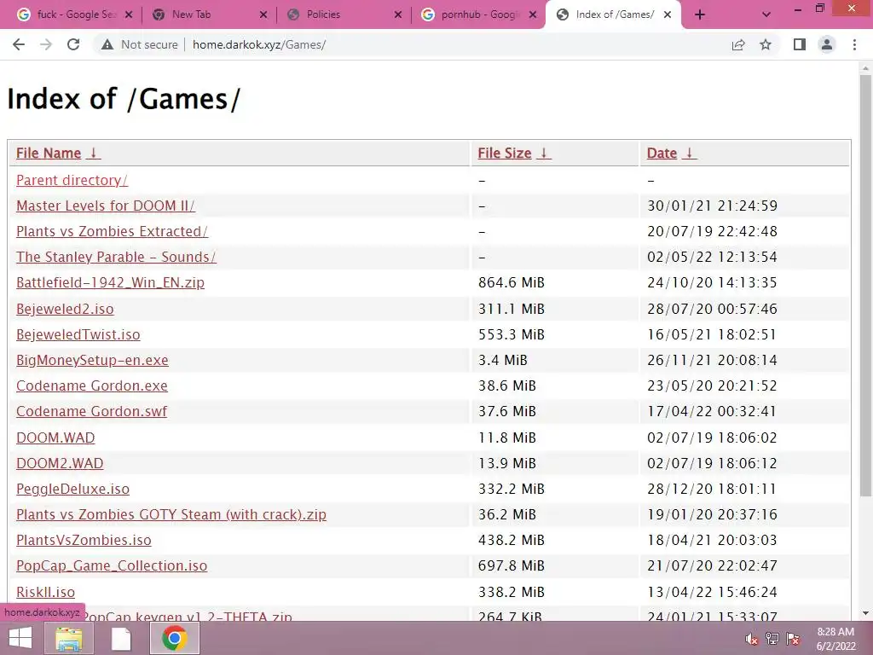Open The Stanley Parable - Sounds folder
Screen dimensions: 873x655
click(116, 258)
